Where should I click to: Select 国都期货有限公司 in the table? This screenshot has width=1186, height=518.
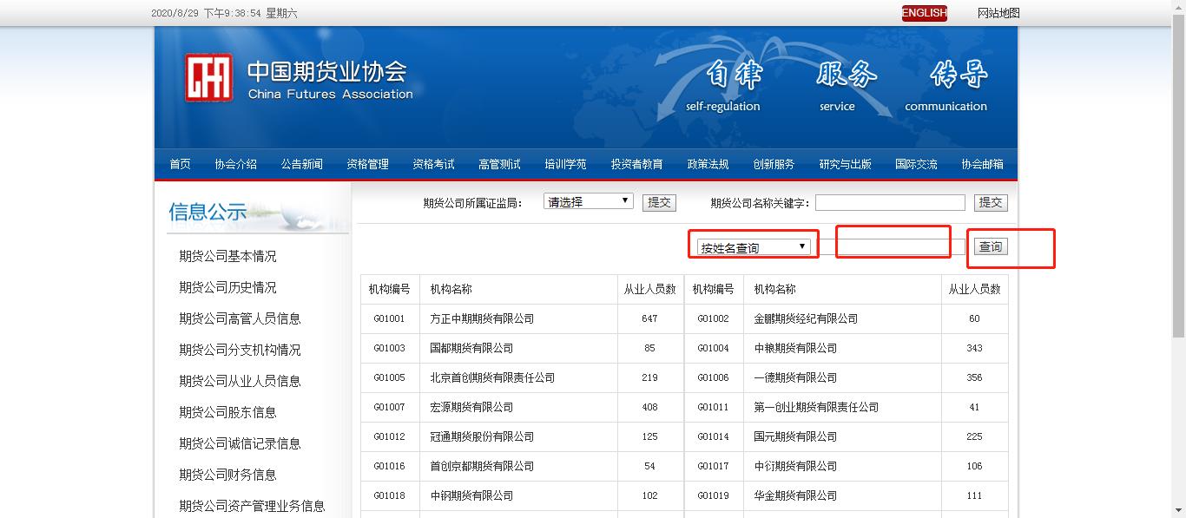click(471, 348)
